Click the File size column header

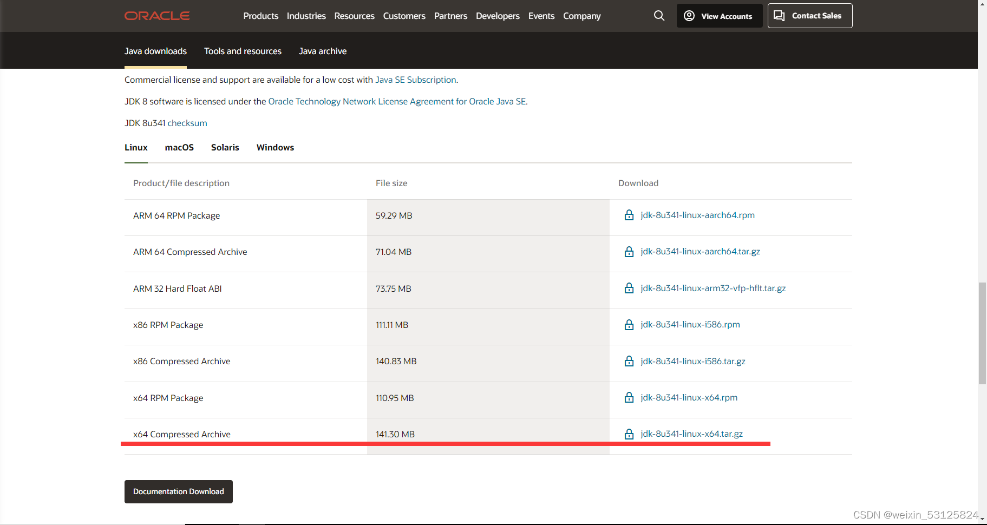point(391,183)
